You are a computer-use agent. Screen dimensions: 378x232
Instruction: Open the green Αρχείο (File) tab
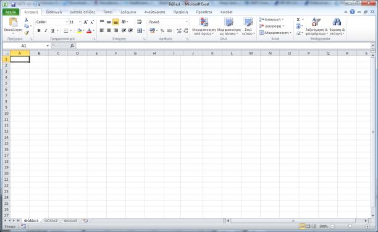(x=10, y=12)
